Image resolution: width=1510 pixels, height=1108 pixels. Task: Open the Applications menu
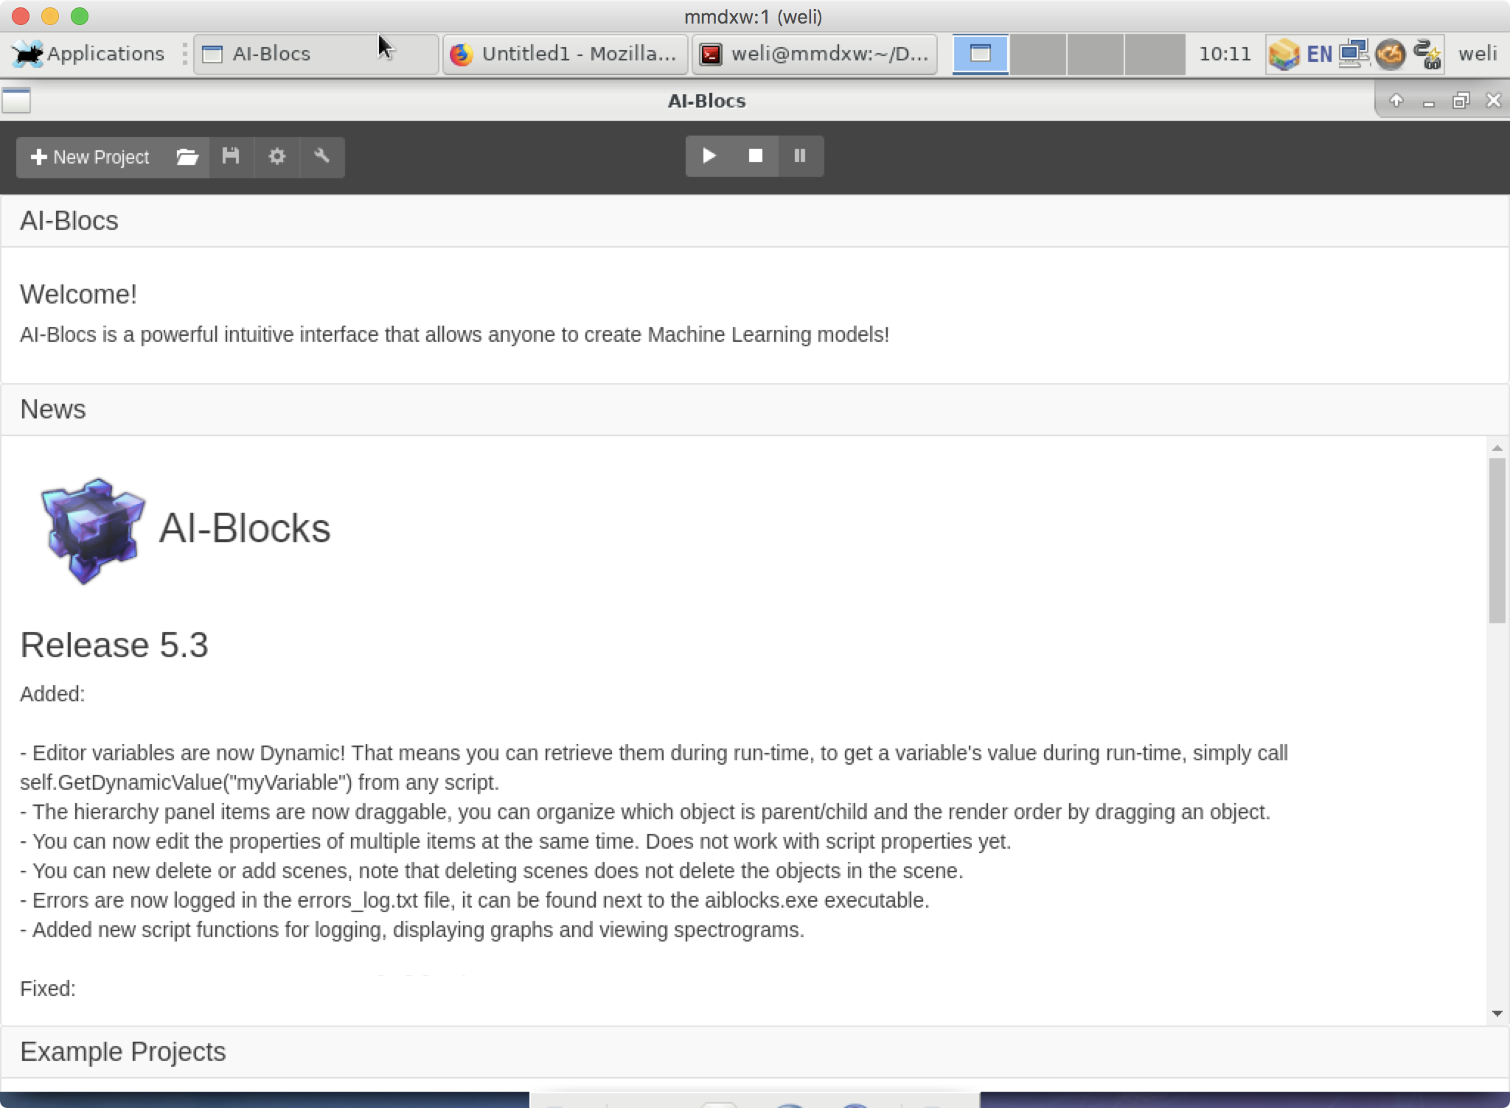point(88,54)
